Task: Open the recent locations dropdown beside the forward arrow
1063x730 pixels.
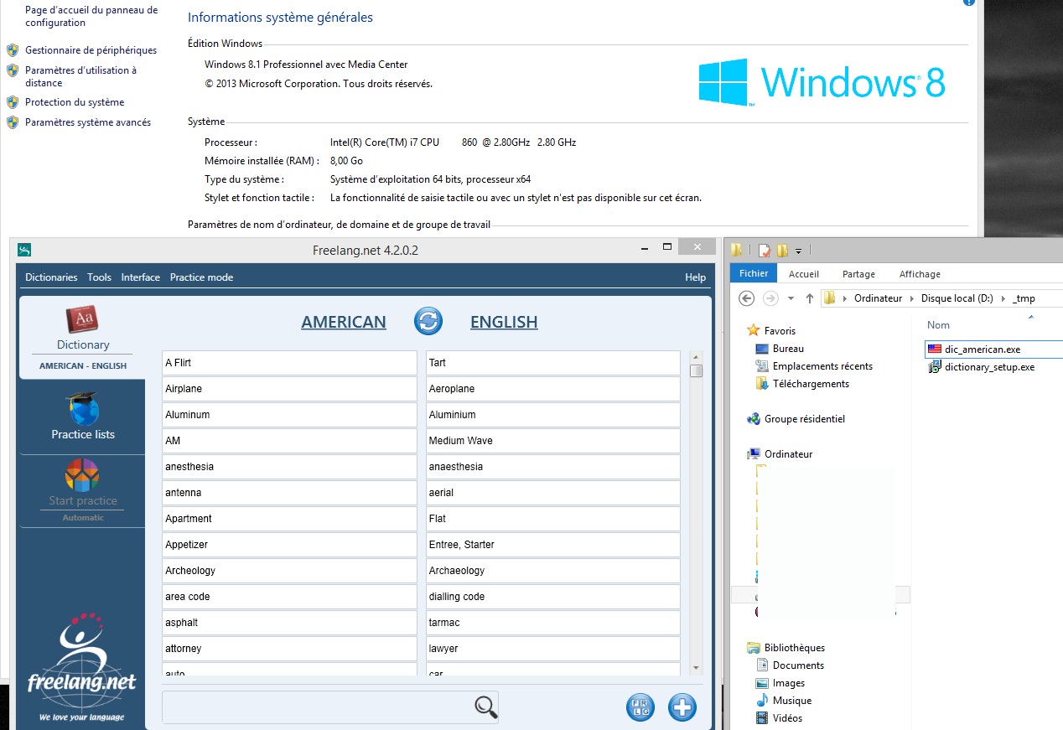Action: tap(791, 299)
